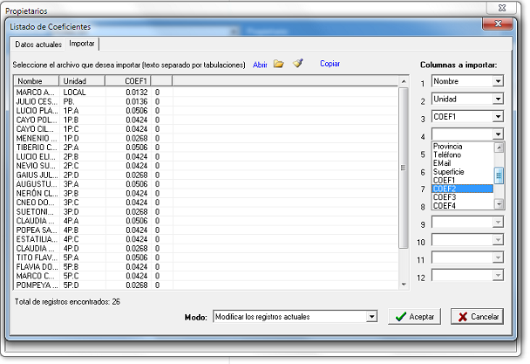Screen dimensions: 530x364
Task: Click the brush clear icon
Action: tap(298, 64)
